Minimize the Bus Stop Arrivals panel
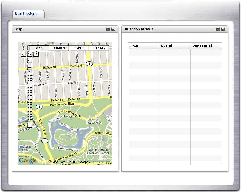241x192 pixels. pyautogui.click(x=218, y=29)
